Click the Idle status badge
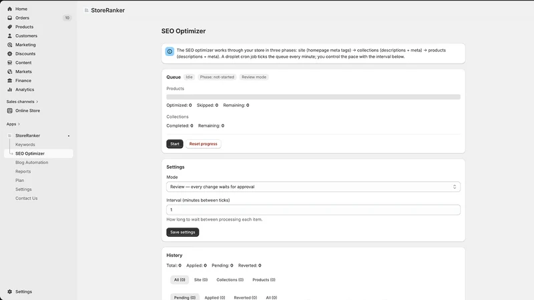534x300 pixels. 189,77
